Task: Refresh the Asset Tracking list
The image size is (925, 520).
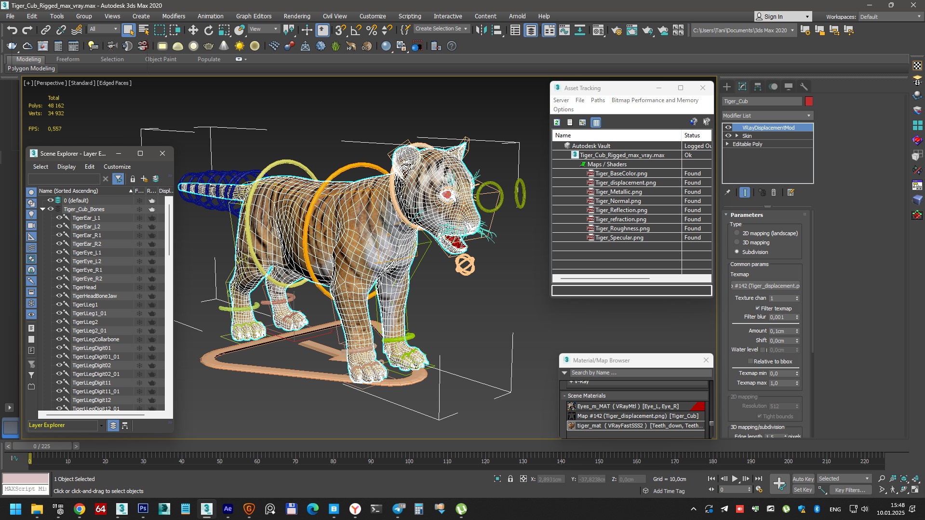Action: tap(557, 122)
